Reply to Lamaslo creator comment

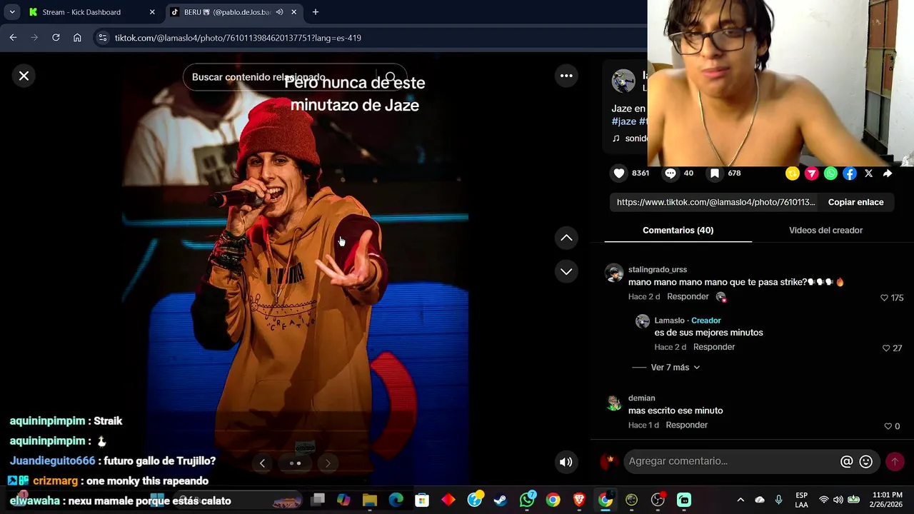click(713, 347)
